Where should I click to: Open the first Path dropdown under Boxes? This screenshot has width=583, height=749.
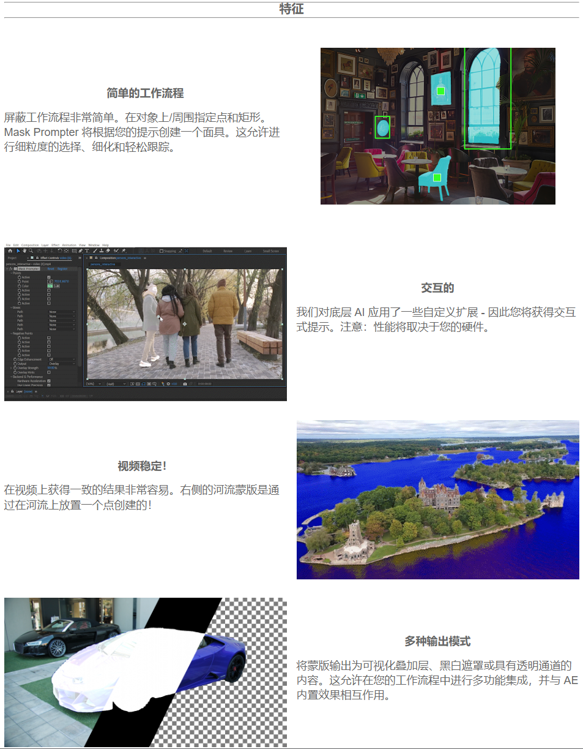(62, 312)
